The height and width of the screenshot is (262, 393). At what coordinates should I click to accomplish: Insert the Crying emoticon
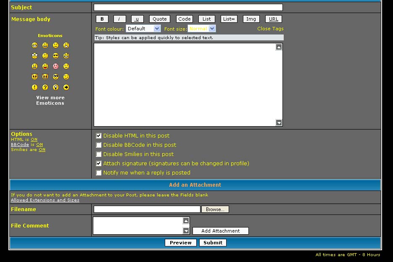(x=66, y=66)
